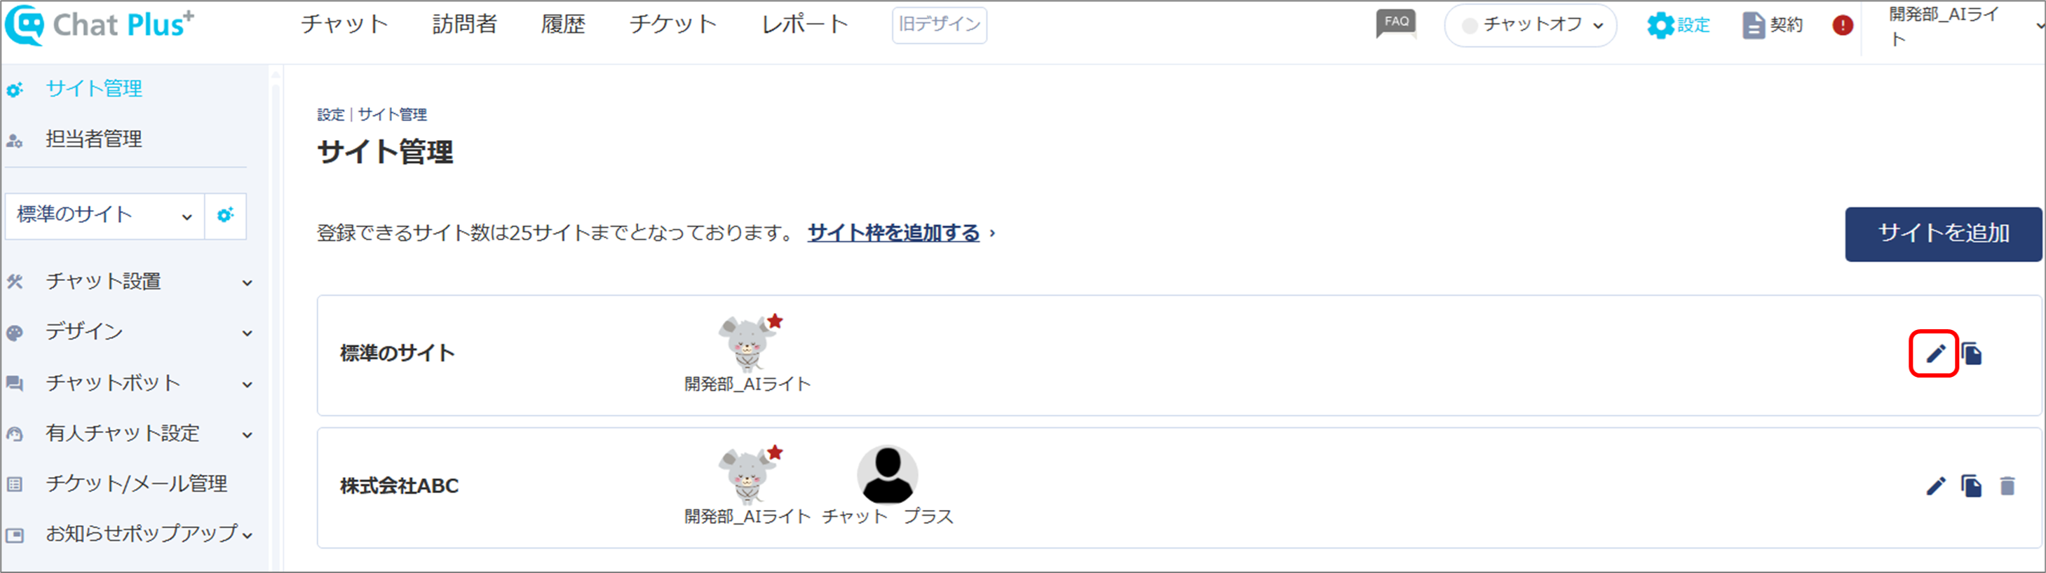Select 担当者管理 in the sidebar
The height and width of the screenshot is (573, 2046).
[93, 139]
